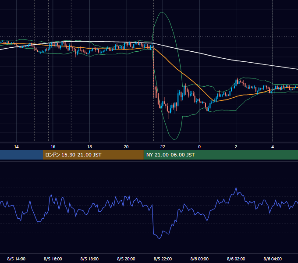This screenshot has height=263, width=298.
Task: Click the 8/5 14:00 date label
Action: pyautogui.click(x=16, y=259)
